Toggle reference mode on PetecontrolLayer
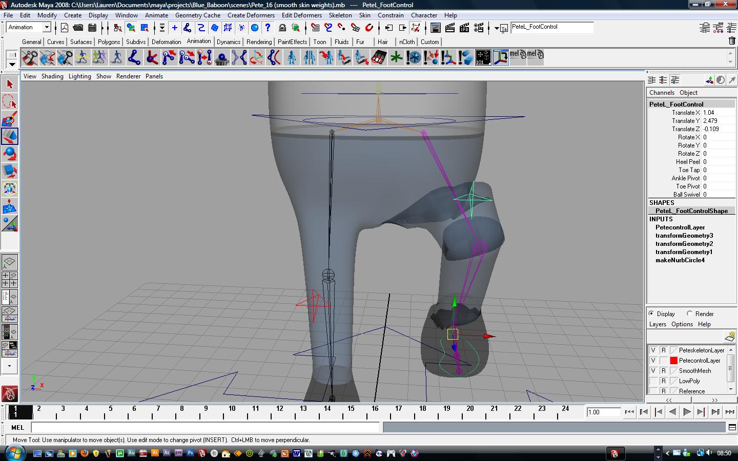Viewport: 738px width, 461px height. pos(663,361)
